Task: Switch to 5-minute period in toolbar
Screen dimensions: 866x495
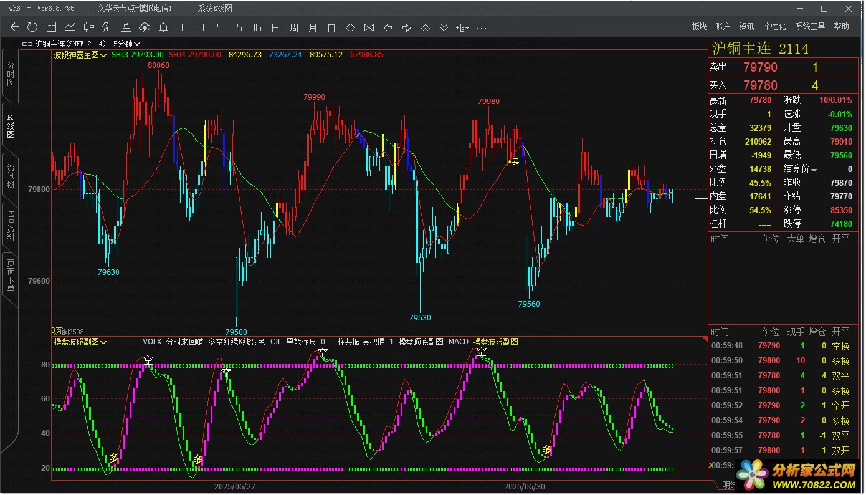Action: pyautogui.click(x=219, y=27)
